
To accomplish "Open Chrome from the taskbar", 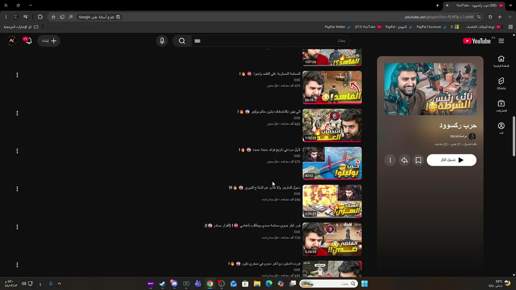I will [210, 284].
